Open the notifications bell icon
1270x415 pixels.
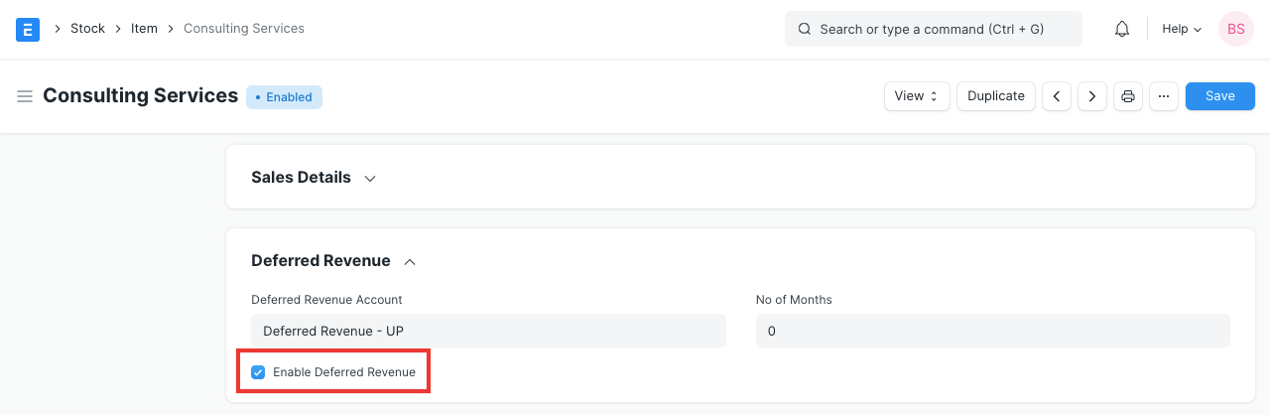click(x=1122, y=29)
